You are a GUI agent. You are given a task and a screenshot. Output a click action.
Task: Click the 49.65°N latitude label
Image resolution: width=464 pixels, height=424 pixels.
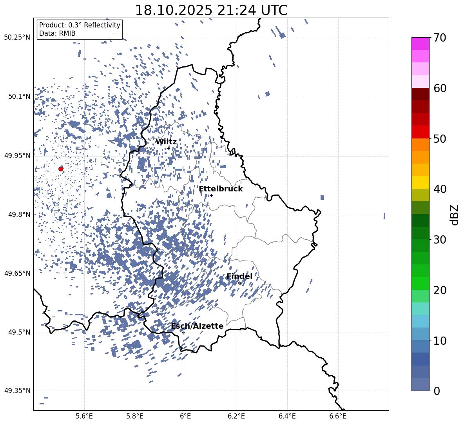(17, 273)
